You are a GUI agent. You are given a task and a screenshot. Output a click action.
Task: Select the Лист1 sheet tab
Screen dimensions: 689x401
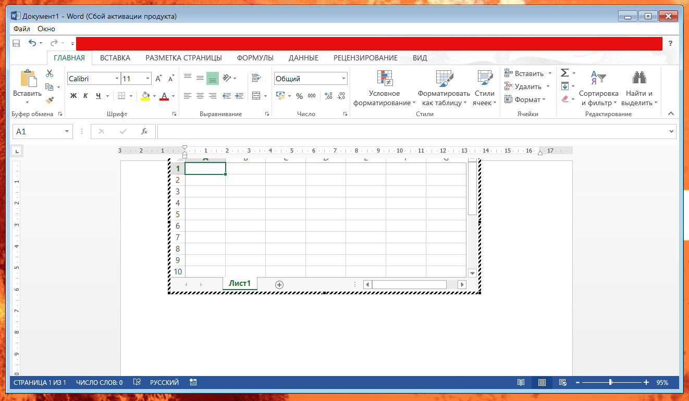coord(240,284)
